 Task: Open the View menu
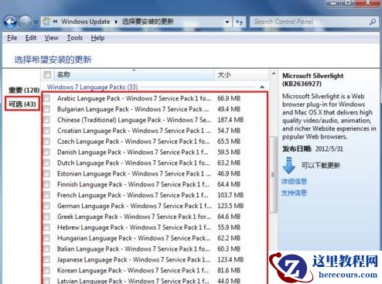pyautogui.click(x=51, y=38)
